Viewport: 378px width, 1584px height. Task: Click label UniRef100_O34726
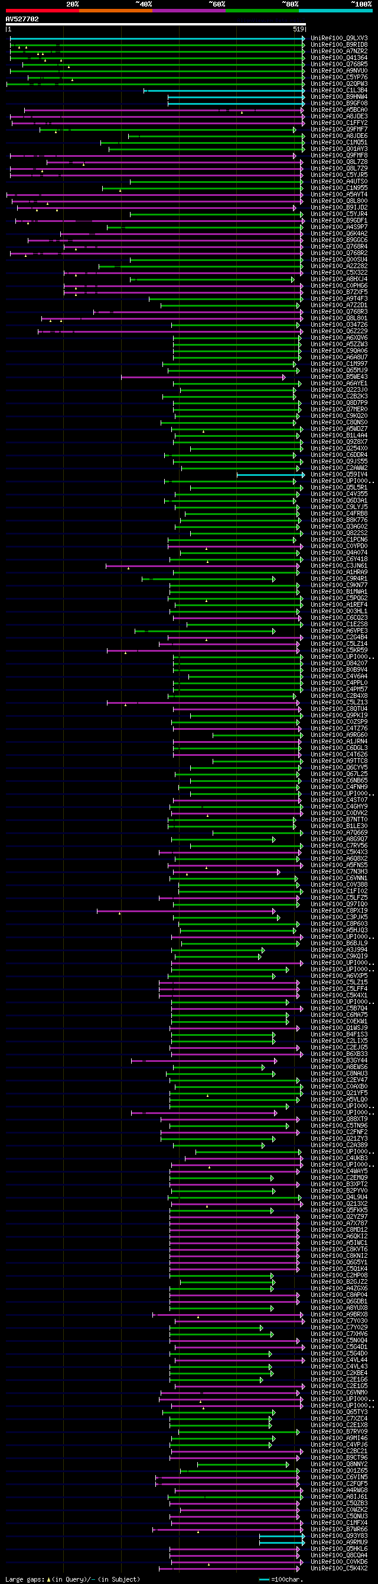[x=340, y=324]
